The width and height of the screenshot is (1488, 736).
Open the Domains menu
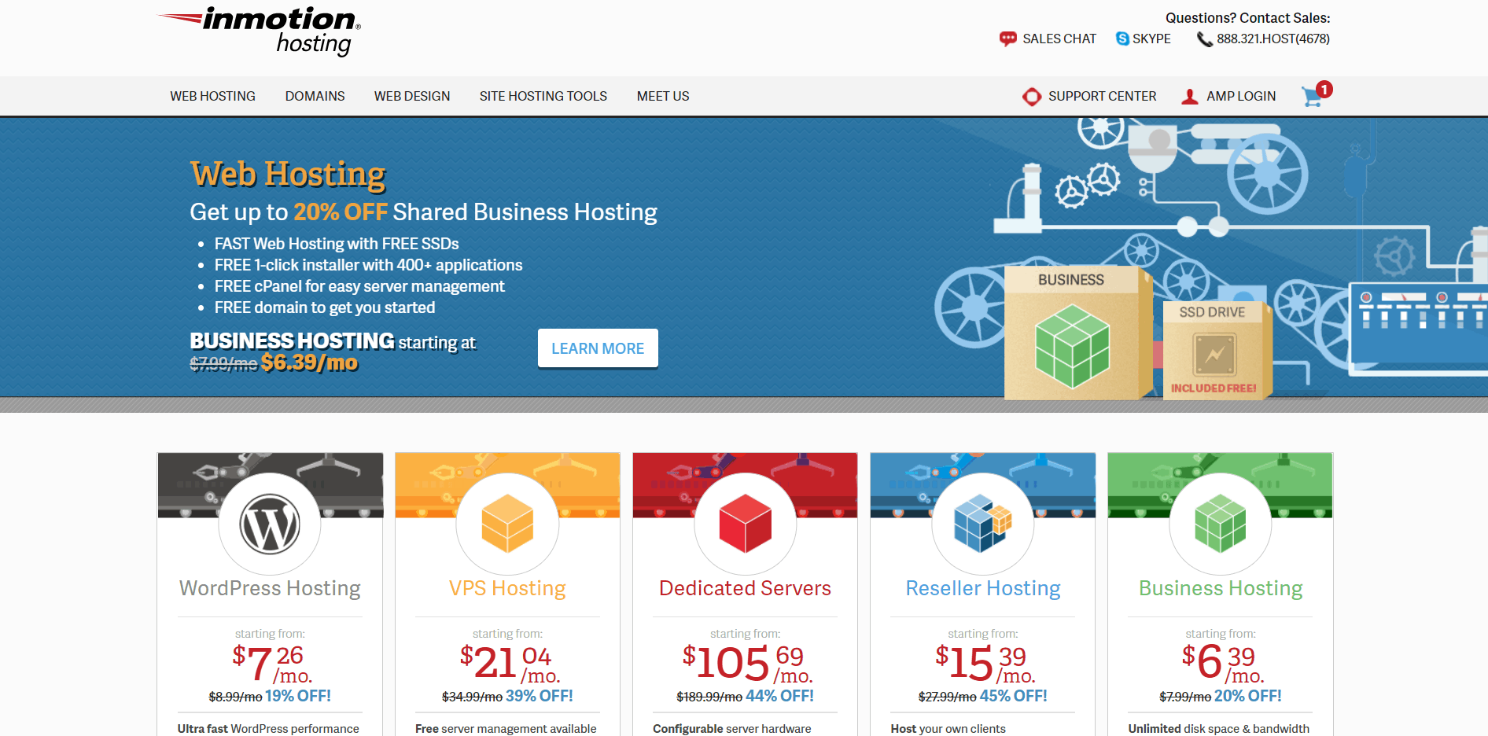[x=315, y=96]
